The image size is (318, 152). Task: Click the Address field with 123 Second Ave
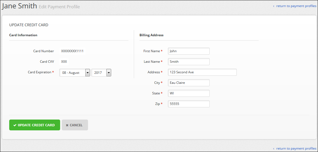(x=202, y=72)
